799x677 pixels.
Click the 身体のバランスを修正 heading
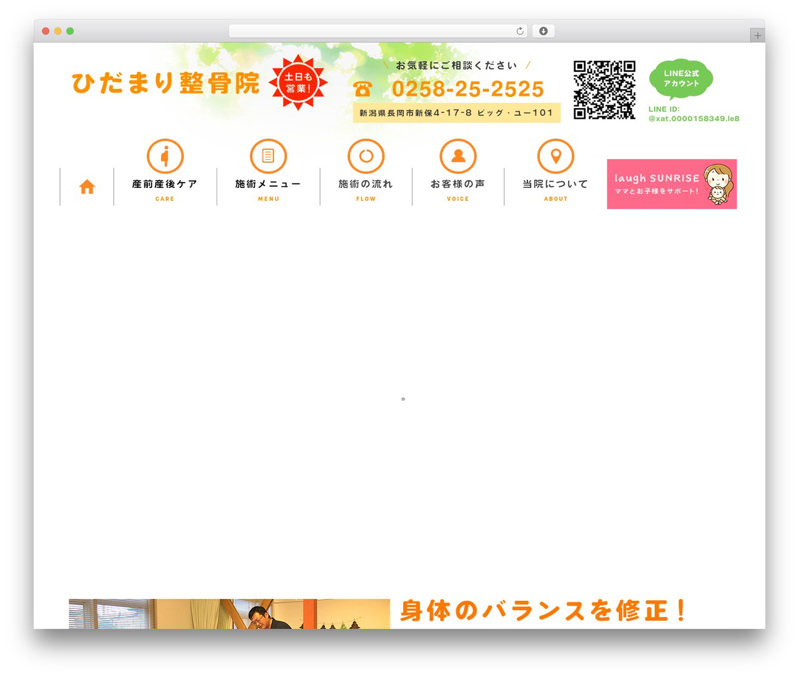tap(543, 611)
